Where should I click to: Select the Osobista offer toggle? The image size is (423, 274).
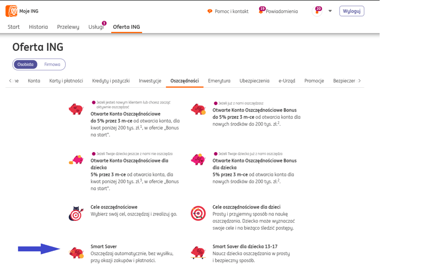25,64
